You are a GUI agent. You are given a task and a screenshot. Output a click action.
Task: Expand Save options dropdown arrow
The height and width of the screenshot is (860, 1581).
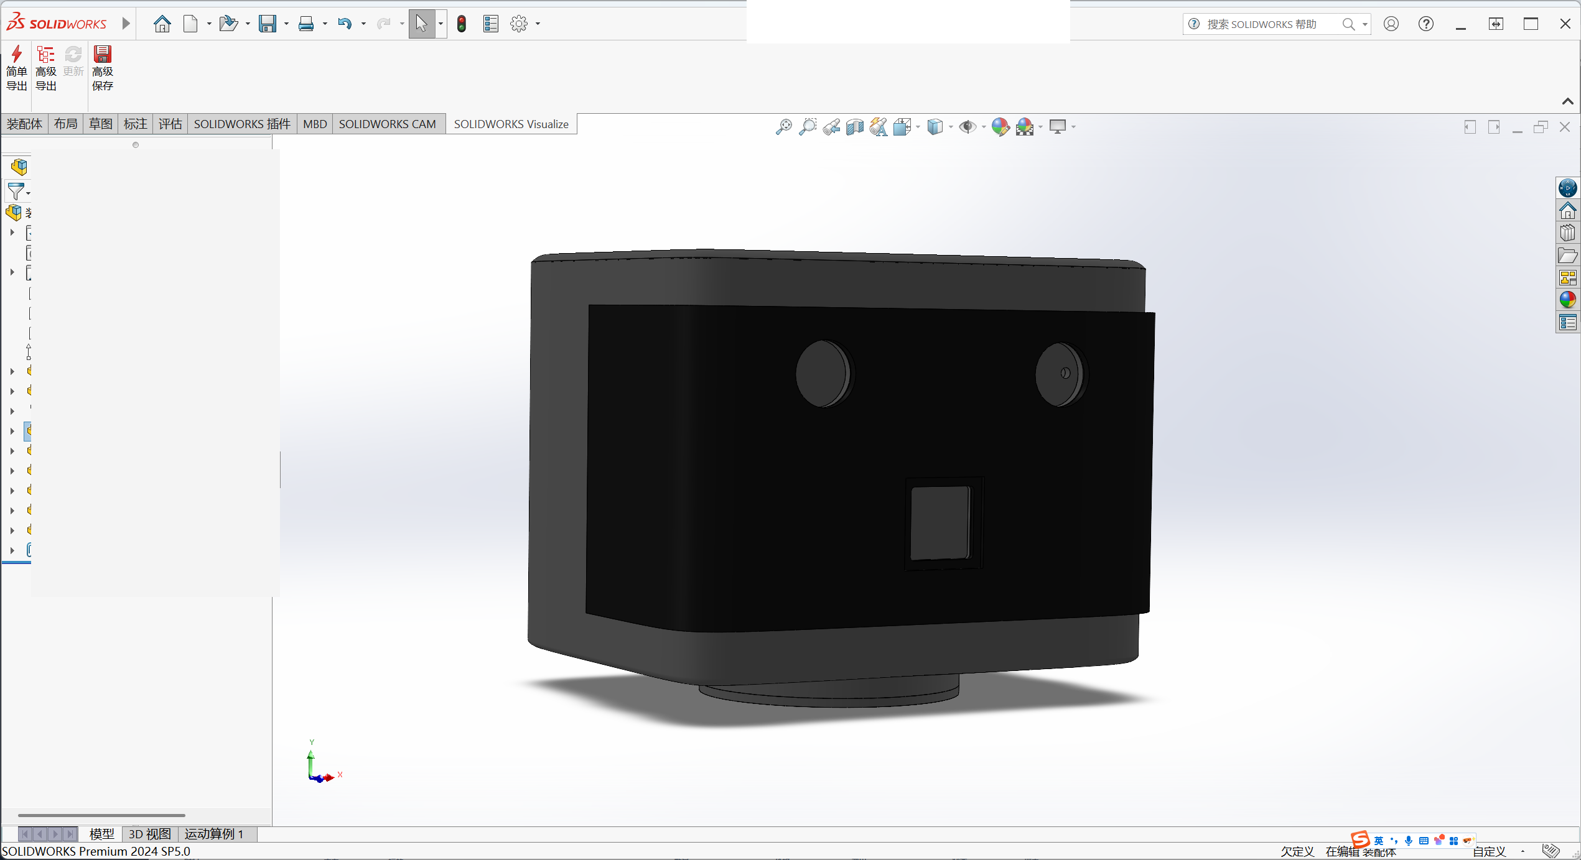point(286,24)
